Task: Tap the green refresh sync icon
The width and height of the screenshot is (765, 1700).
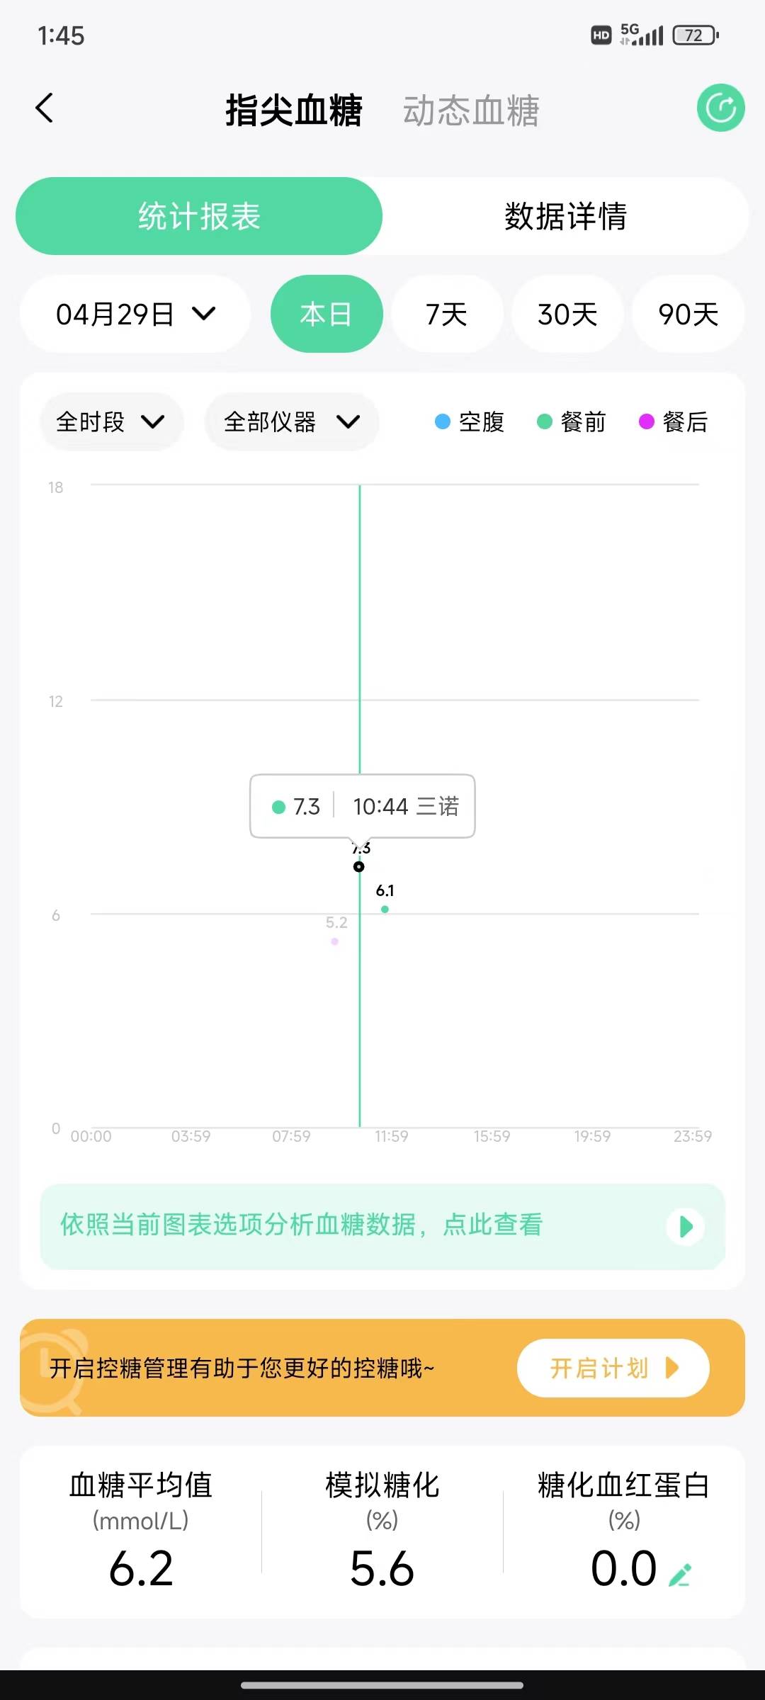Action: pos(720,108)
